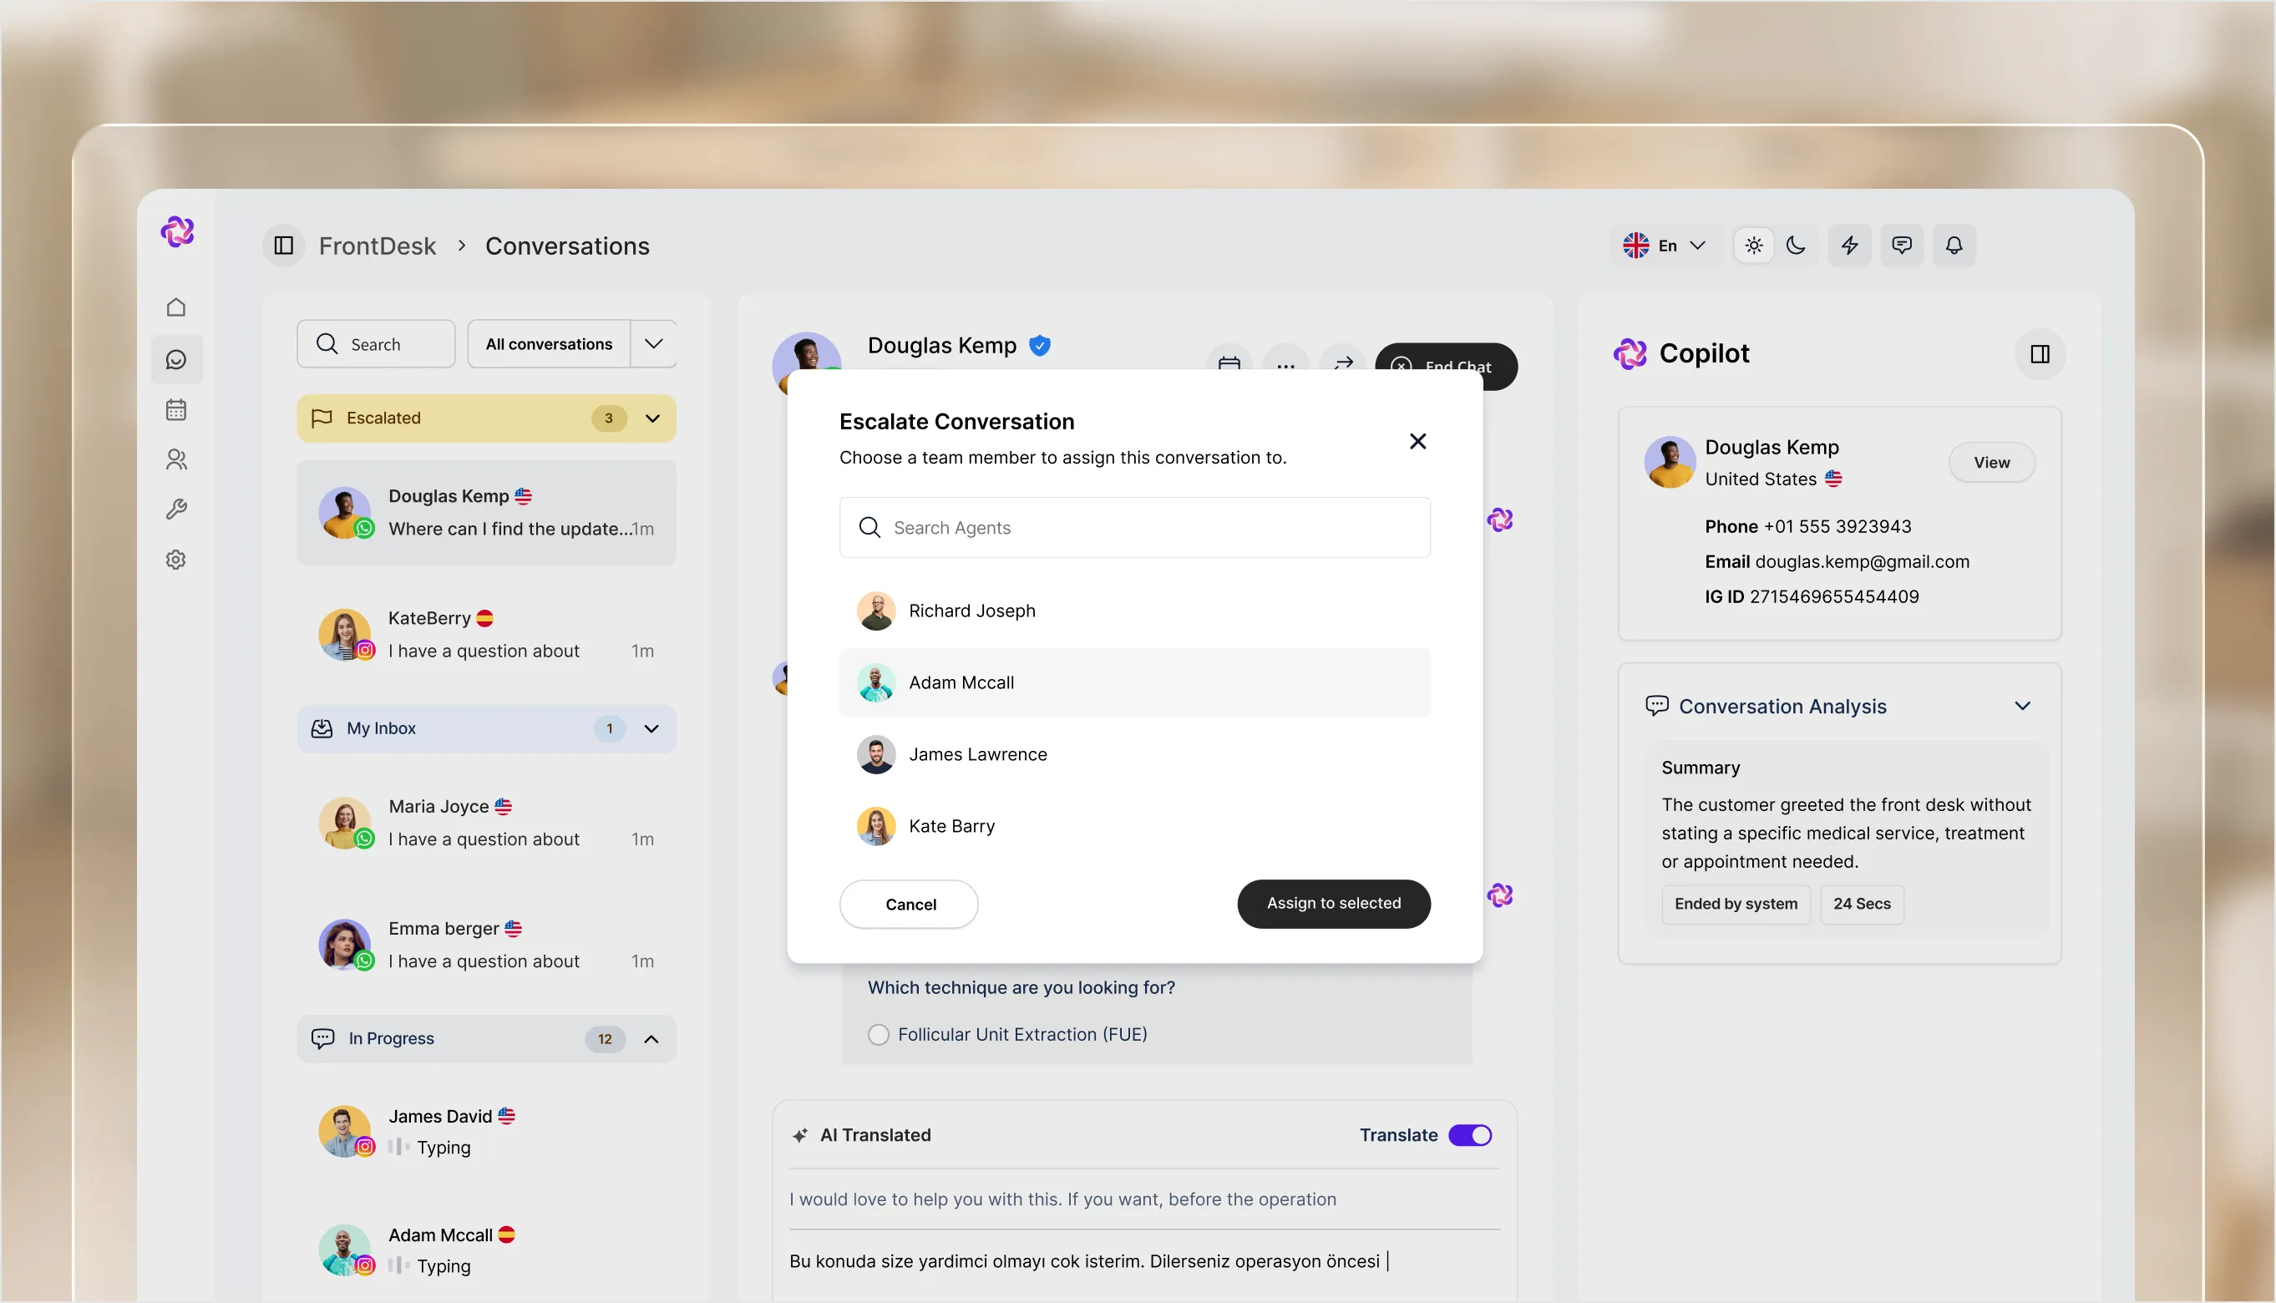Click Douglas Kemp avatar in Copilot card
This screenshot has height=1303, width=2276.
pos(1669,462)
